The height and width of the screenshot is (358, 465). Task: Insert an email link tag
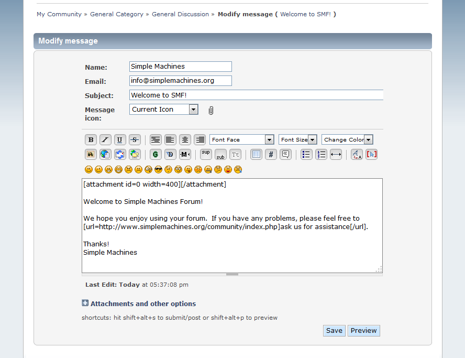pos(120,154)
